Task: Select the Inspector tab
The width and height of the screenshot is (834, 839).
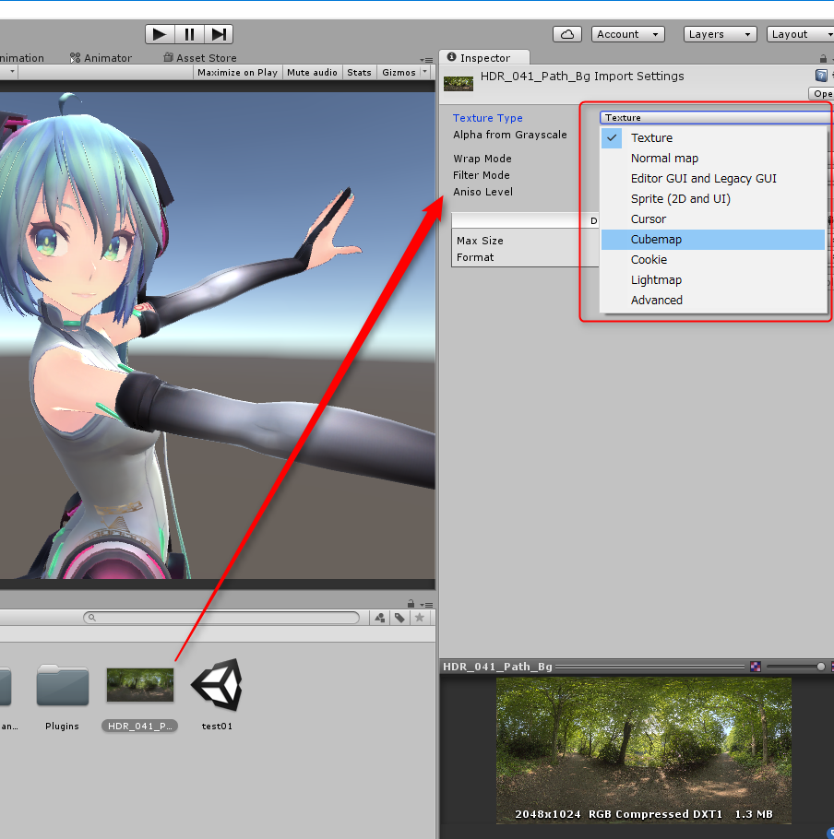Action: point(484,58)
